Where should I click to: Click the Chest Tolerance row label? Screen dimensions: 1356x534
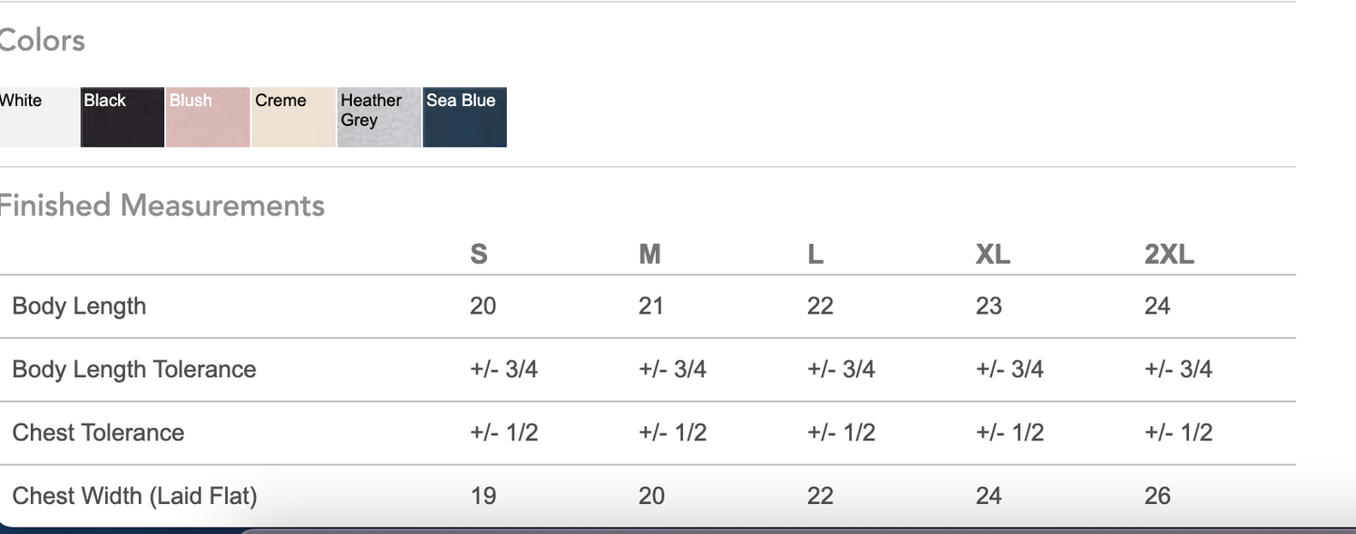[99, 433]
